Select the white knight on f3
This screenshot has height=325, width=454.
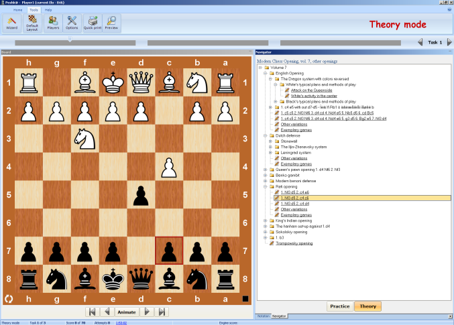(85, 139)
